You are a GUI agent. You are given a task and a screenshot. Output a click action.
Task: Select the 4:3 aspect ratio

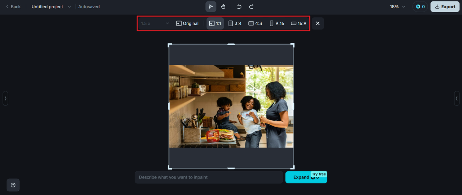pos(255,23)
